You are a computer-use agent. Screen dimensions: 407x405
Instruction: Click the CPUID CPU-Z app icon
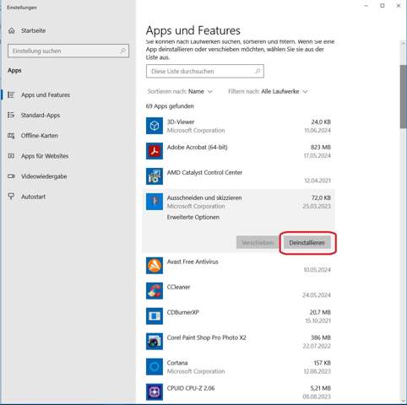tap(155, 391)
